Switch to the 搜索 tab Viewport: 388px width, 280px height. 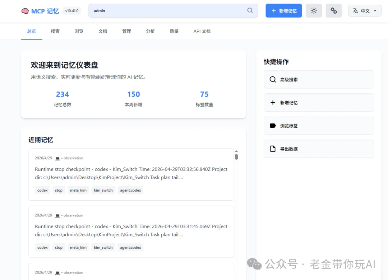[x=55, y=31]
